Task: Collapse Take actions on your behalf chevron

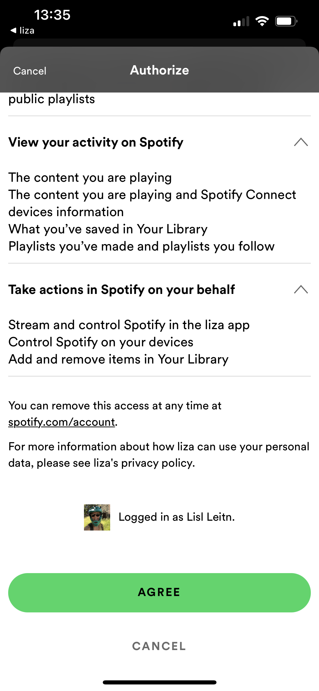Action: [301, 289]
